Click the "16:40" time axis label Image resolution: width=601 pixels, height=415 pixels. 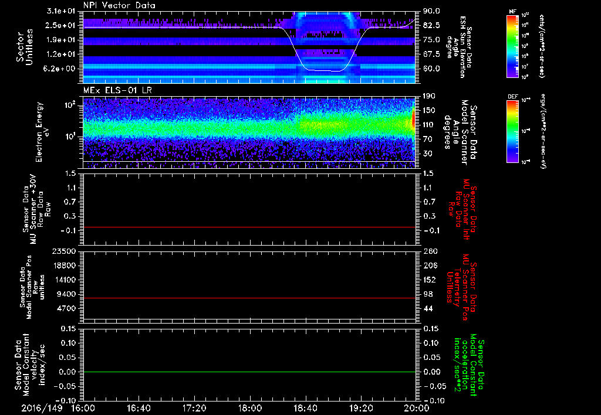(139, 408)
